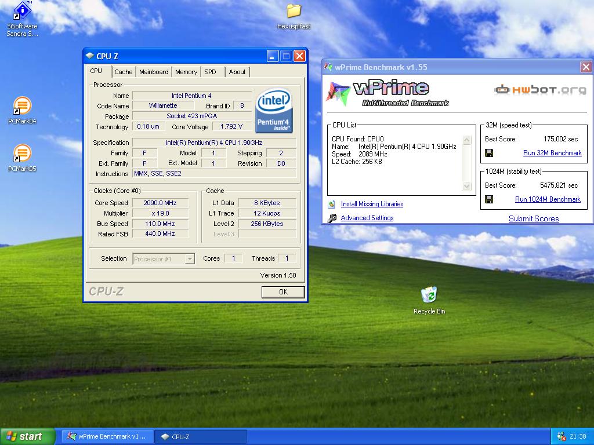
Task: Click the wPrime colorful logo icon
Action: tap(337, 93)
